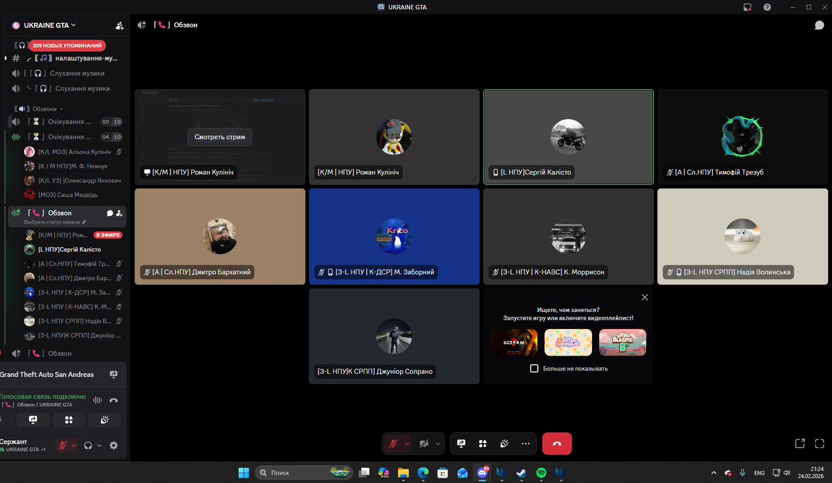The width and height of the screenshot is (832, 483).
Task: Stream Grand Theft Auto San Andreas icon
Action: tap(114, 374)
